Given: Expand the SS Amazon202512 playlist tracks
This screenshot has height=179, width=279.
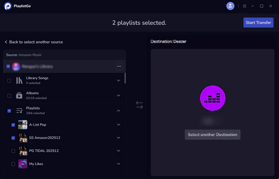Looking at the screenshot, I should tap(118, 137).
